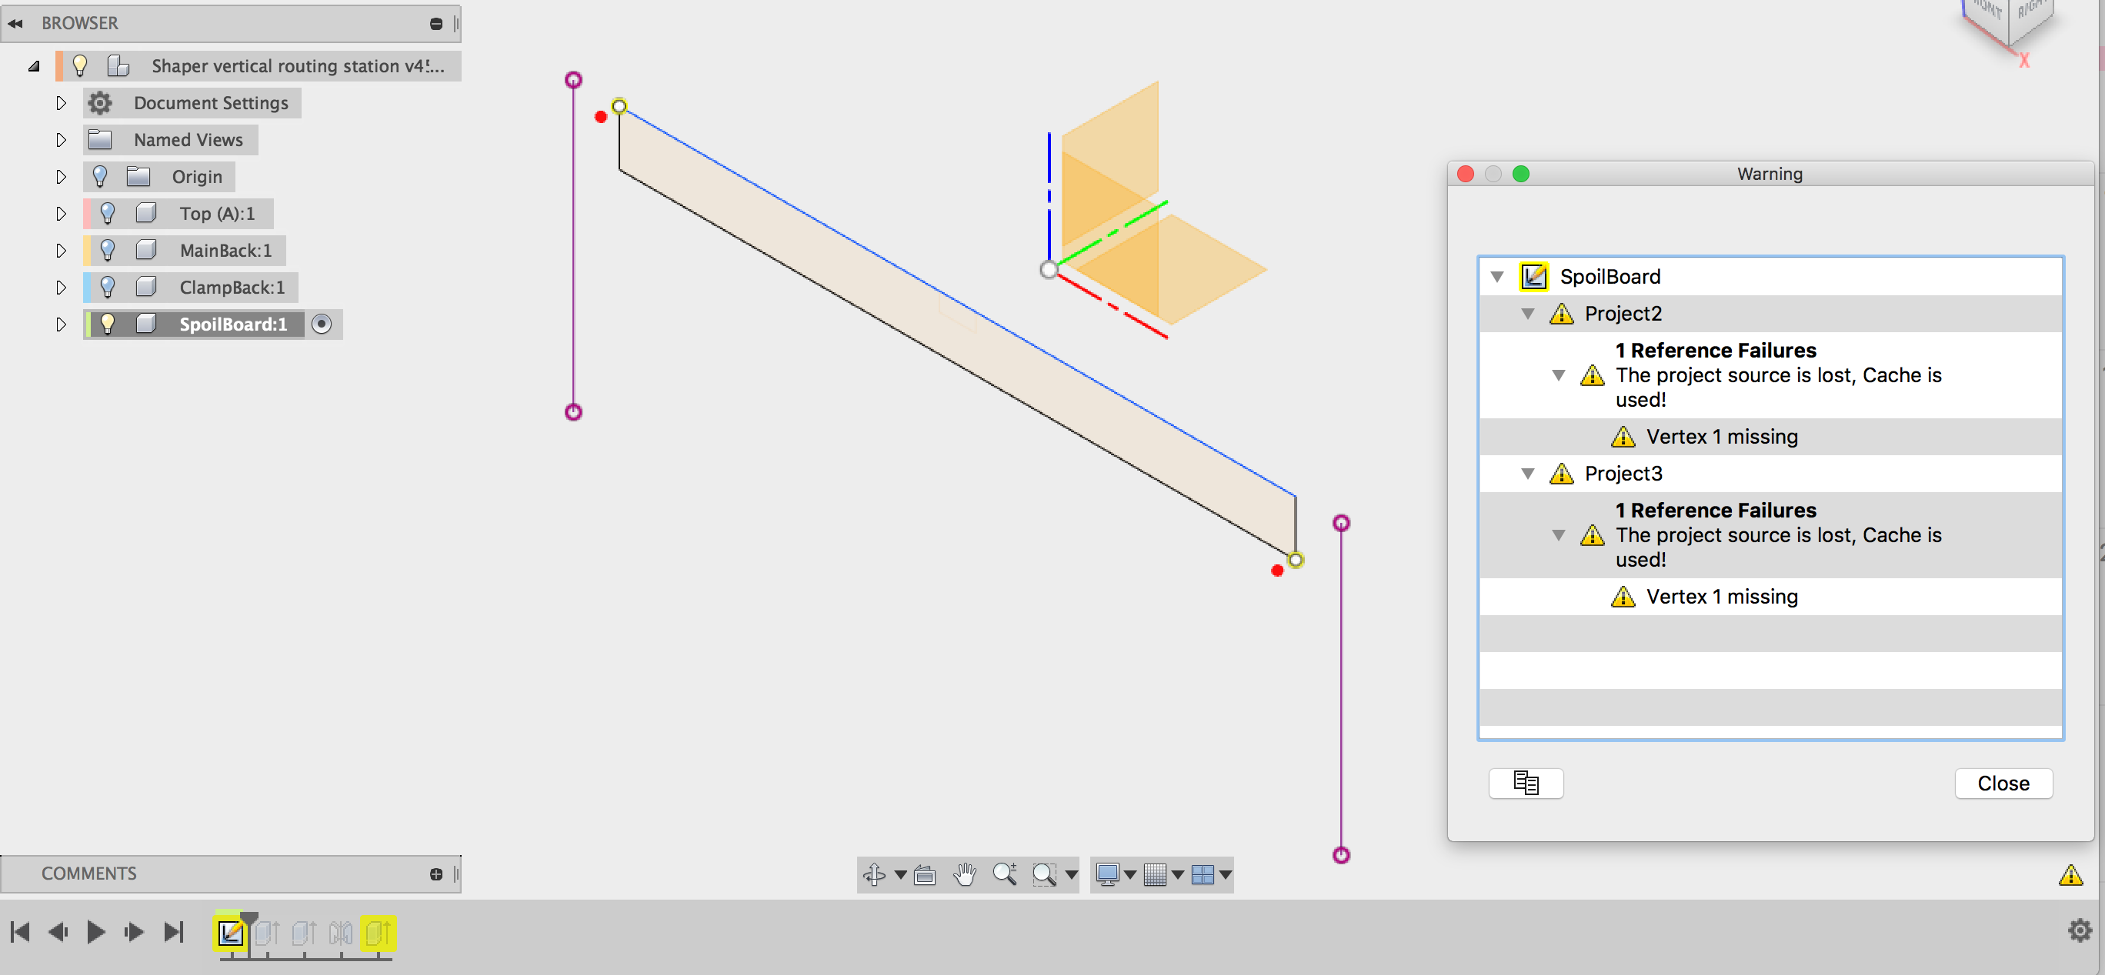Viewport: 2105px width, 975px height.
Task: Toggle ClampBack:1 visibility lightbulb
Action: pyautogui.click(x=108, y=287)
